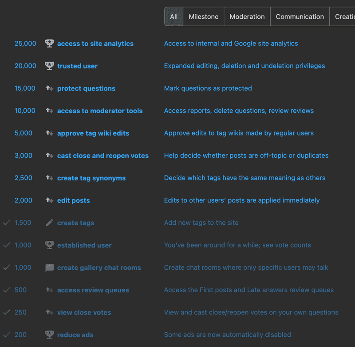Open view close votes link
The width and height of the screenshot is (355, 347).
coord(84,312)
